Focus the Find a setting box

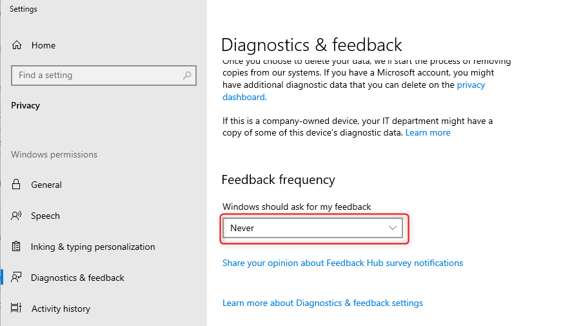[104, 76]
